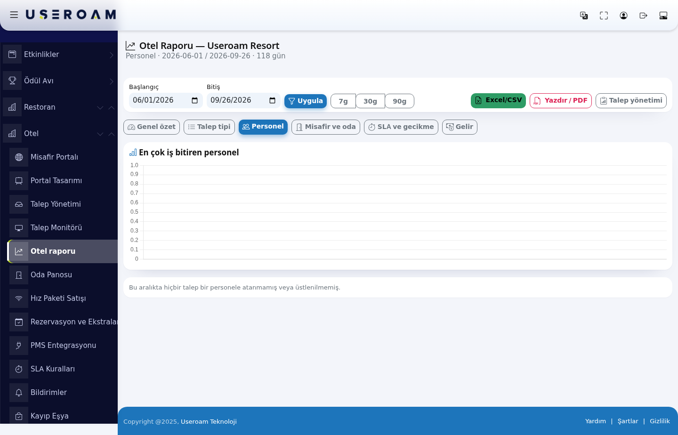Click the layout panel icon in header
The height and width of the screenshot is (435, 678).
663,16
